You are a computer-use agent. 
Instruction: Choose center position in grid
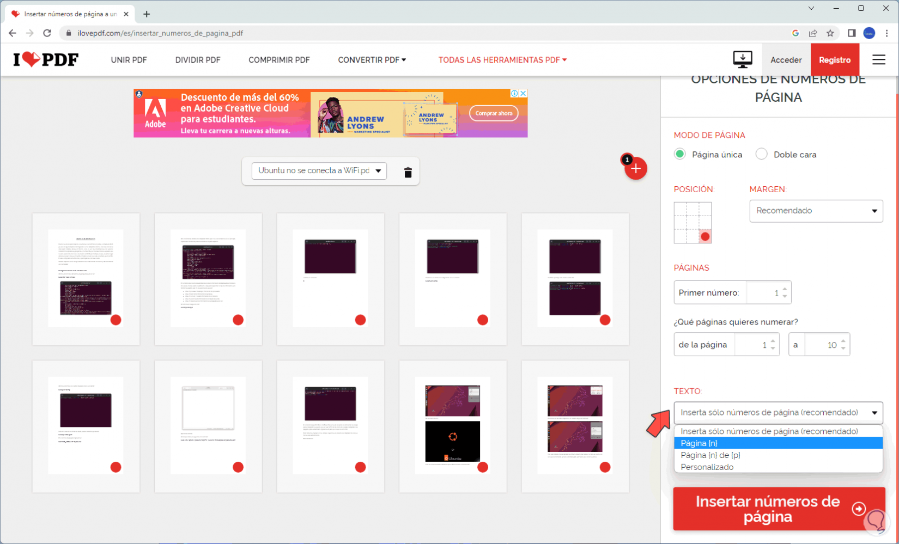693,223
